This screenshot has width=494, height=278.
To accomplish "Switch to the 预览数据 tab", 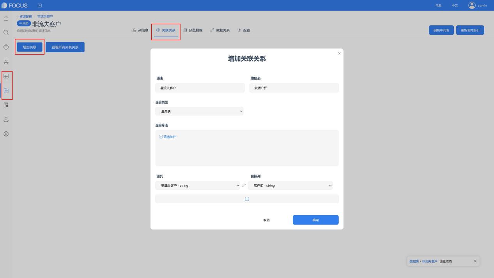I will pos(193,30).
